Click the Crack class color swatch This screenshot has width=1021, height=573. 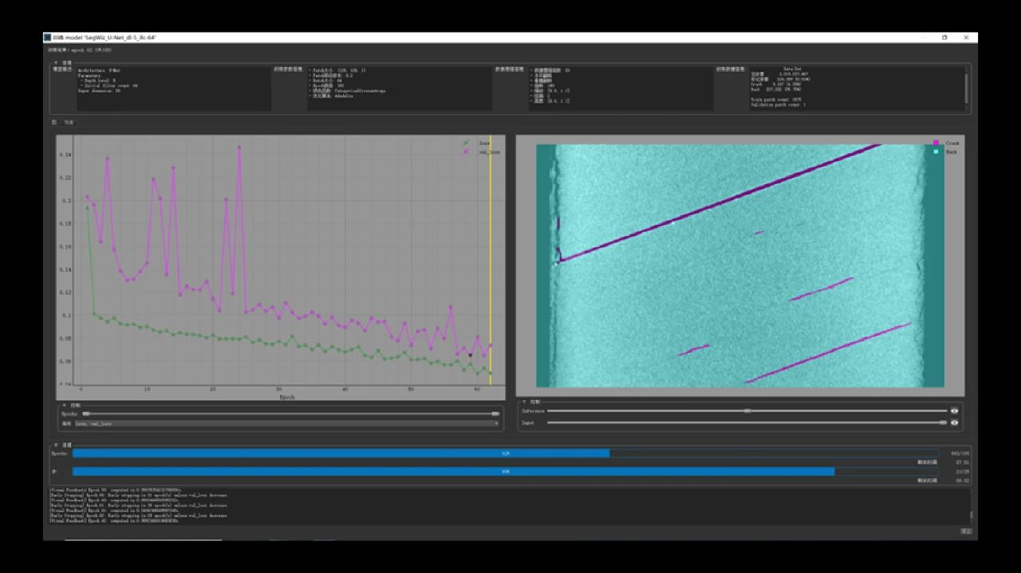pos(936,143)
